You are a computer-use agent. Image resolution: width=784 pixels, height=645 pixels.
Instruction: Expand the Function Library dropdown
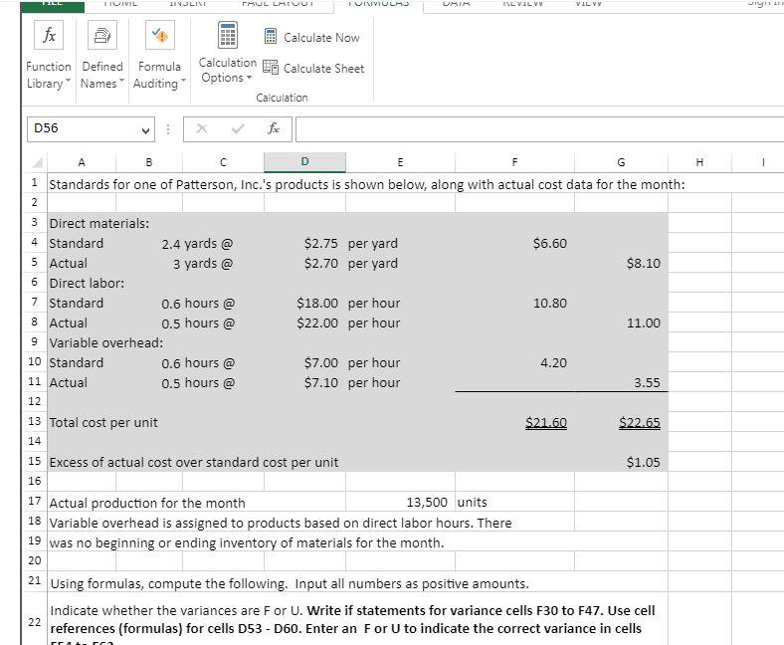(x=69, y=81)
